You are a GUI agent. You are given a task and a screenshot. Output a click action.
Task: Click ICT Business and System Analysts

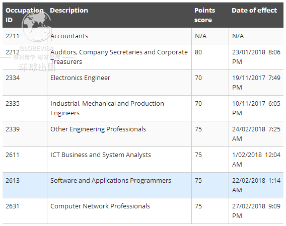[101, 155]
